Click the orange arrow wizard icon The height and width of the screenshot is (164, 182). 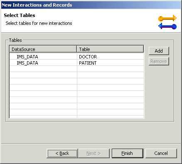pyautogui.click(x=167, y=18)
